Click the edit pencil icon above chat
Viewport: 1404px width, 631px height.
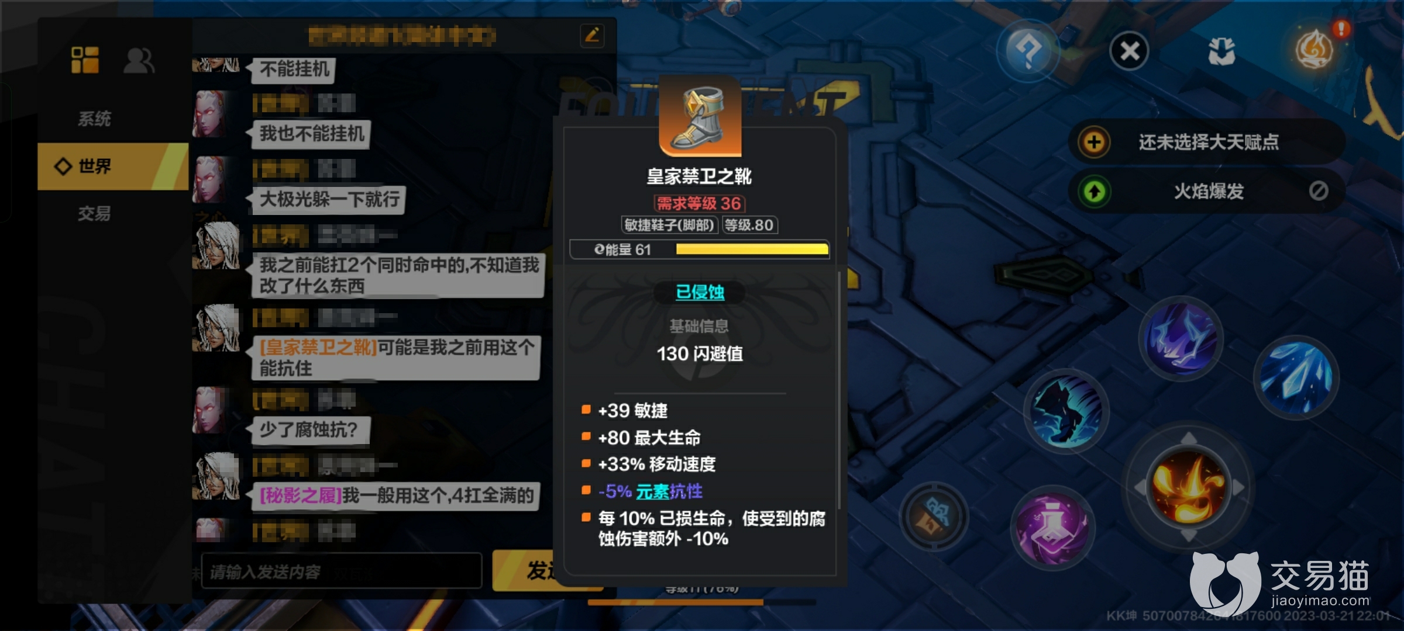click(x=592, y=35)
